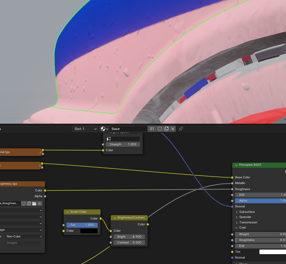The height and width of the screenshot is (264, 286).
Task: Click the Coat Normal purple socket
Action: pos(232,258)
